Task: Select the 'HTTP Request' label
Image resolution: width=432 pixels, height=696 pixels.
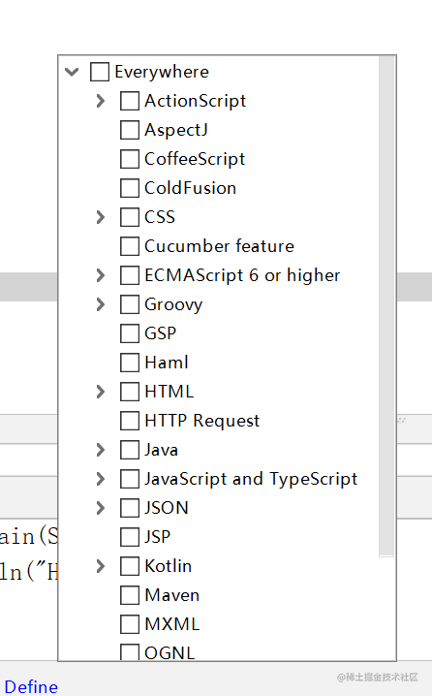Action: click(x=202, y=422)
